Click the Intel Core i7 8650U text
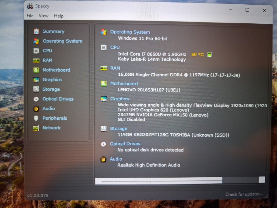 pyautogui.click(x=152, y=54)
